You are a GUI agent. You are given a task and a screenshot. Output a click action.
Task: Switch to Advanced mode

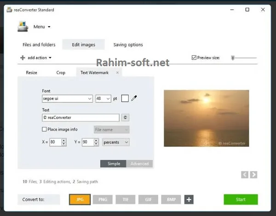tap(139, 164)
